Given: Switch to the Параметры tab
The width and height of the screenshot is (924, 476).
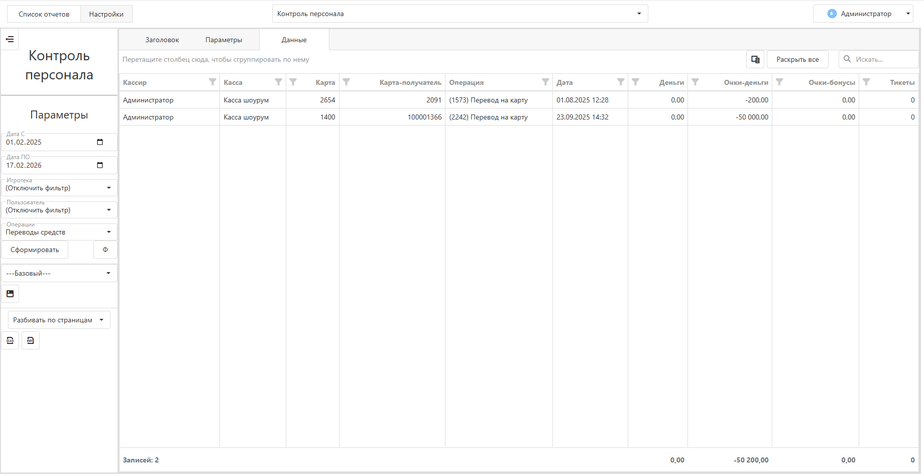Looking at the screenshot, I should pyautogui.click(x=223, y=40).
